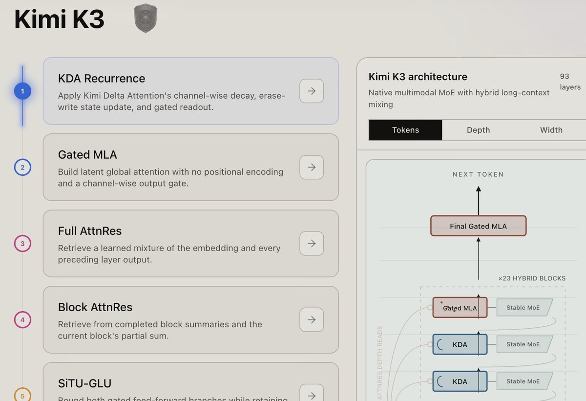Click the Final Gated MLA block
The width and height of the screenshot is (586, 401).
click(x=479, y=226)
